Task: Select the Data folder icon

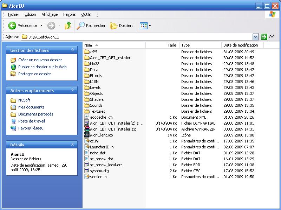Action: pyautogui.click(x=87, y=70)
